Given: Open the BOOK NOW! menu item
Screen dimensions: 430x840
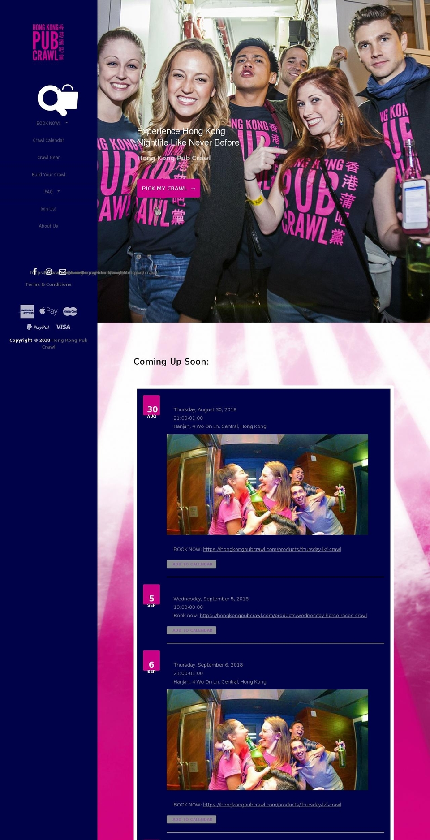Looking at the screenshot, I should point(48,123).
